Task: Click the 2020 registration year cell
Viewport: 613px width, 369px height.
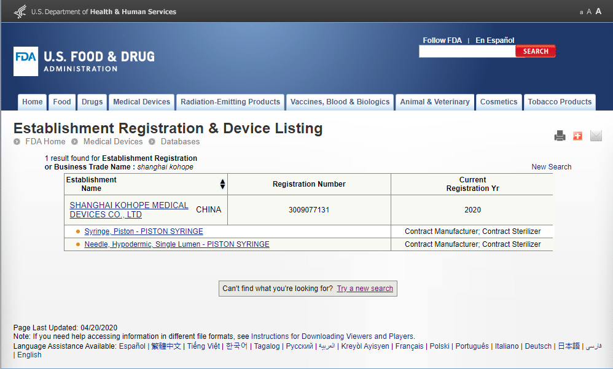Action: pyautogui.click(x=472, y=210)
